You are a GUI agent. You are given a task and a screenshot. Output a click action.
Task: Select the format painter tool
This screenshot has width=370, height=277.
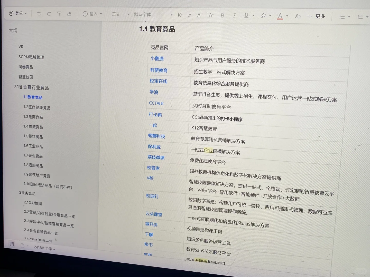[59, 14]
